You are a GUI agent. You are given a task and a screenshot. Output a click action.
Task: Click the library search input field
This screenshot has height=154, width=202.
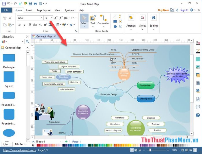coord(15,41)
